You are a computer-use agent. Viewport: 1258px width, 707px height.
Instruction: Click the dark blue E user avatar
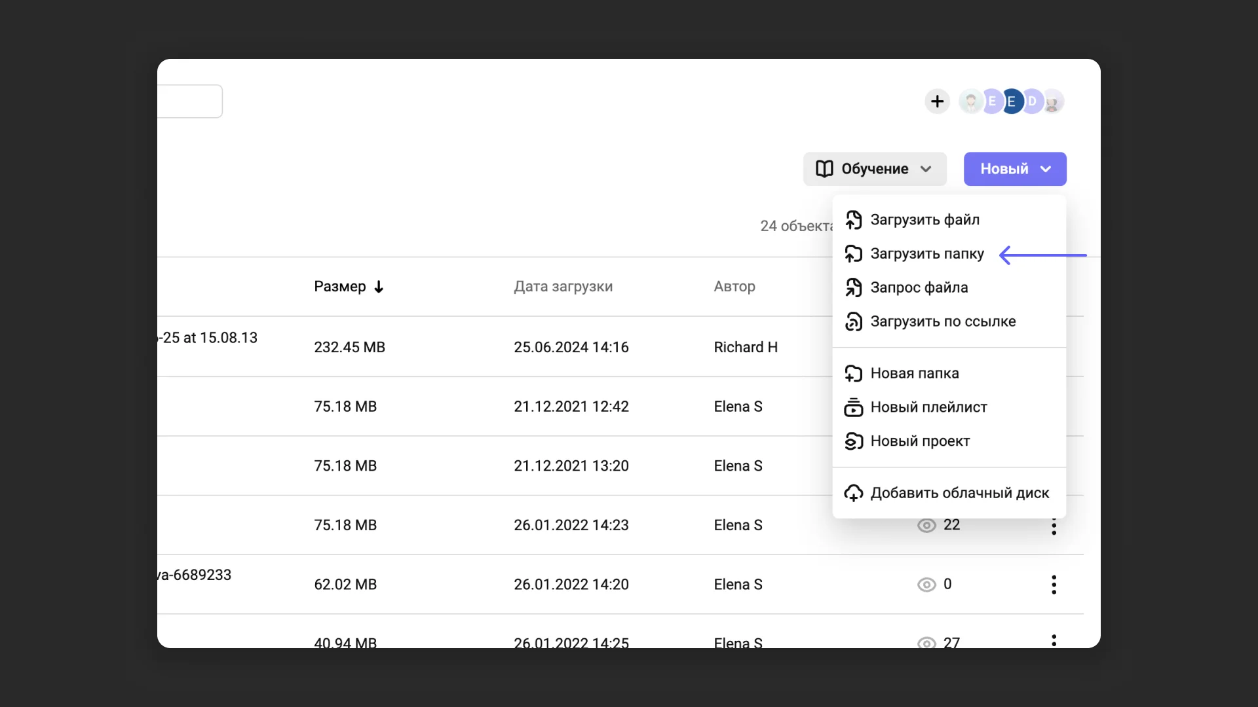[x=1012, y=101]
